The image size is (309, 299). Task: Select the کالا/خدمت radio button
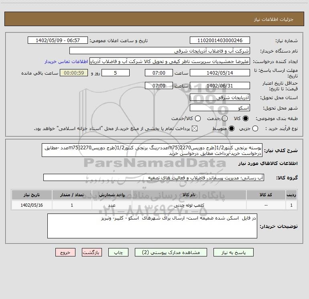198,118
